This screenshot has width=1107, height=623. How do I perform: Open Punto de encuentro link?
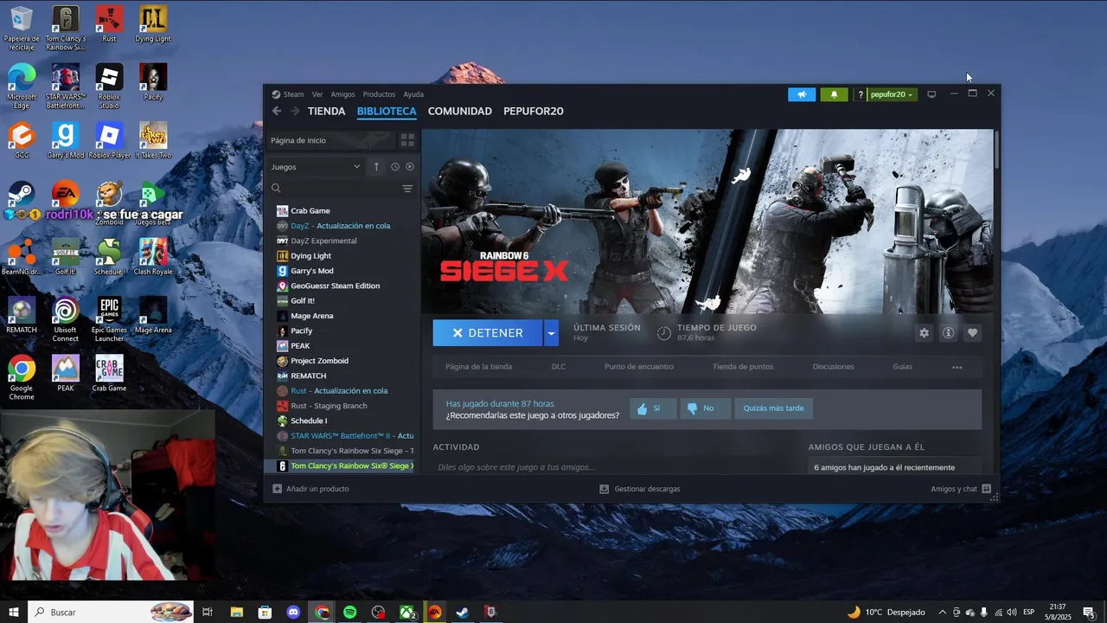coord(639,367)
